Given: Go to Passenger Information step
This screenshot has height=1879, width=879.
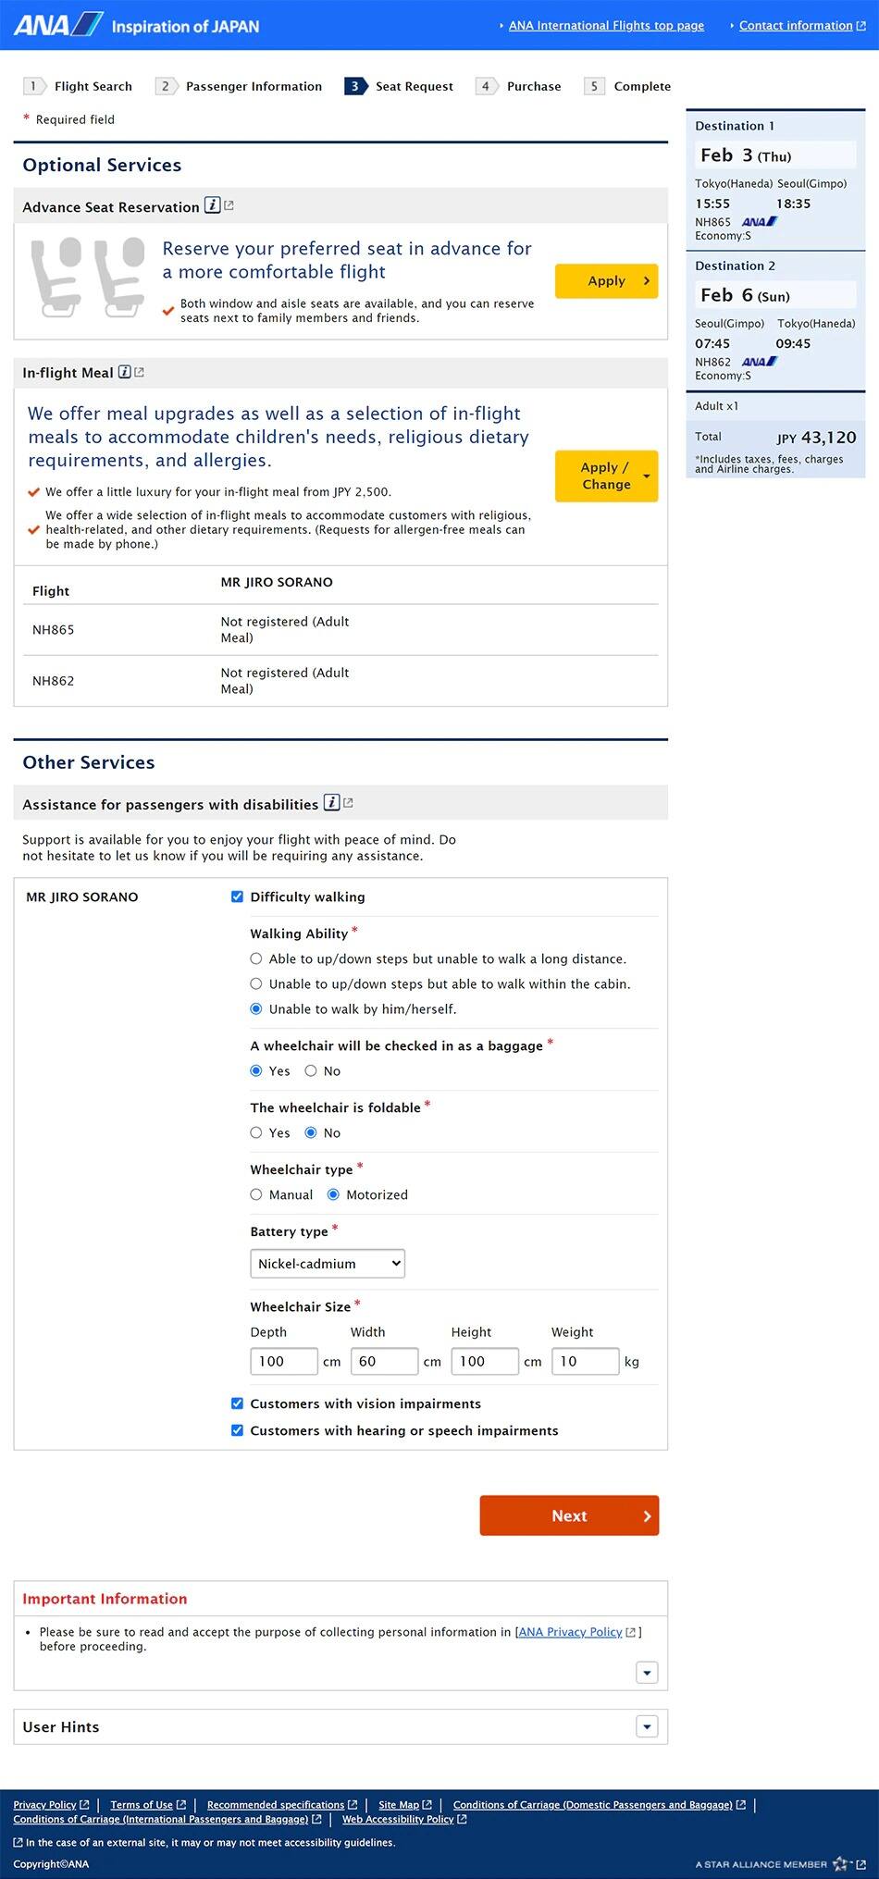Looking at the screenshot, I should [x=240, y=86].
